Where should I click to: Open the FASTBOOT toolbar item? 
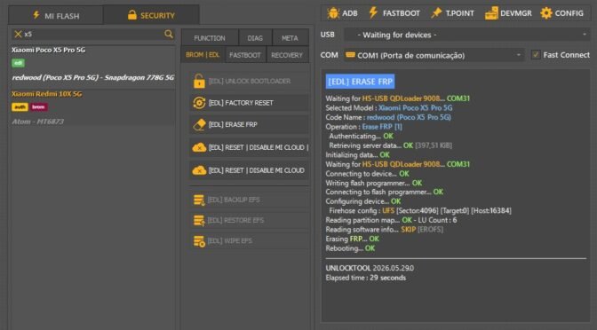[x=394, y=13]
